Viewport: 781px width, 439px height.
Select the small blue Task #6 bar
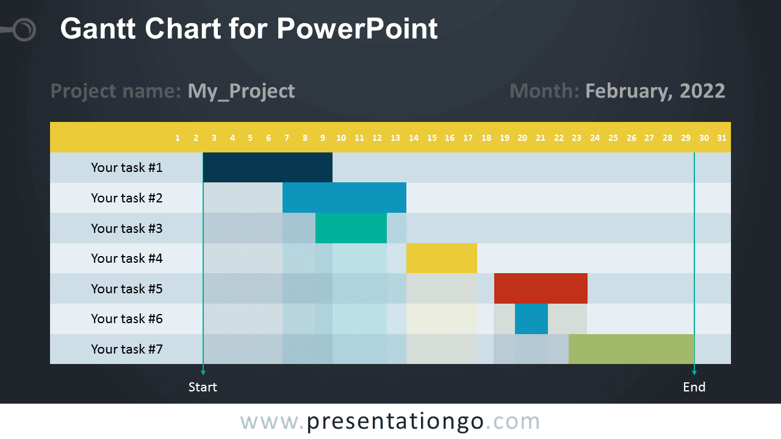(531, 319)
